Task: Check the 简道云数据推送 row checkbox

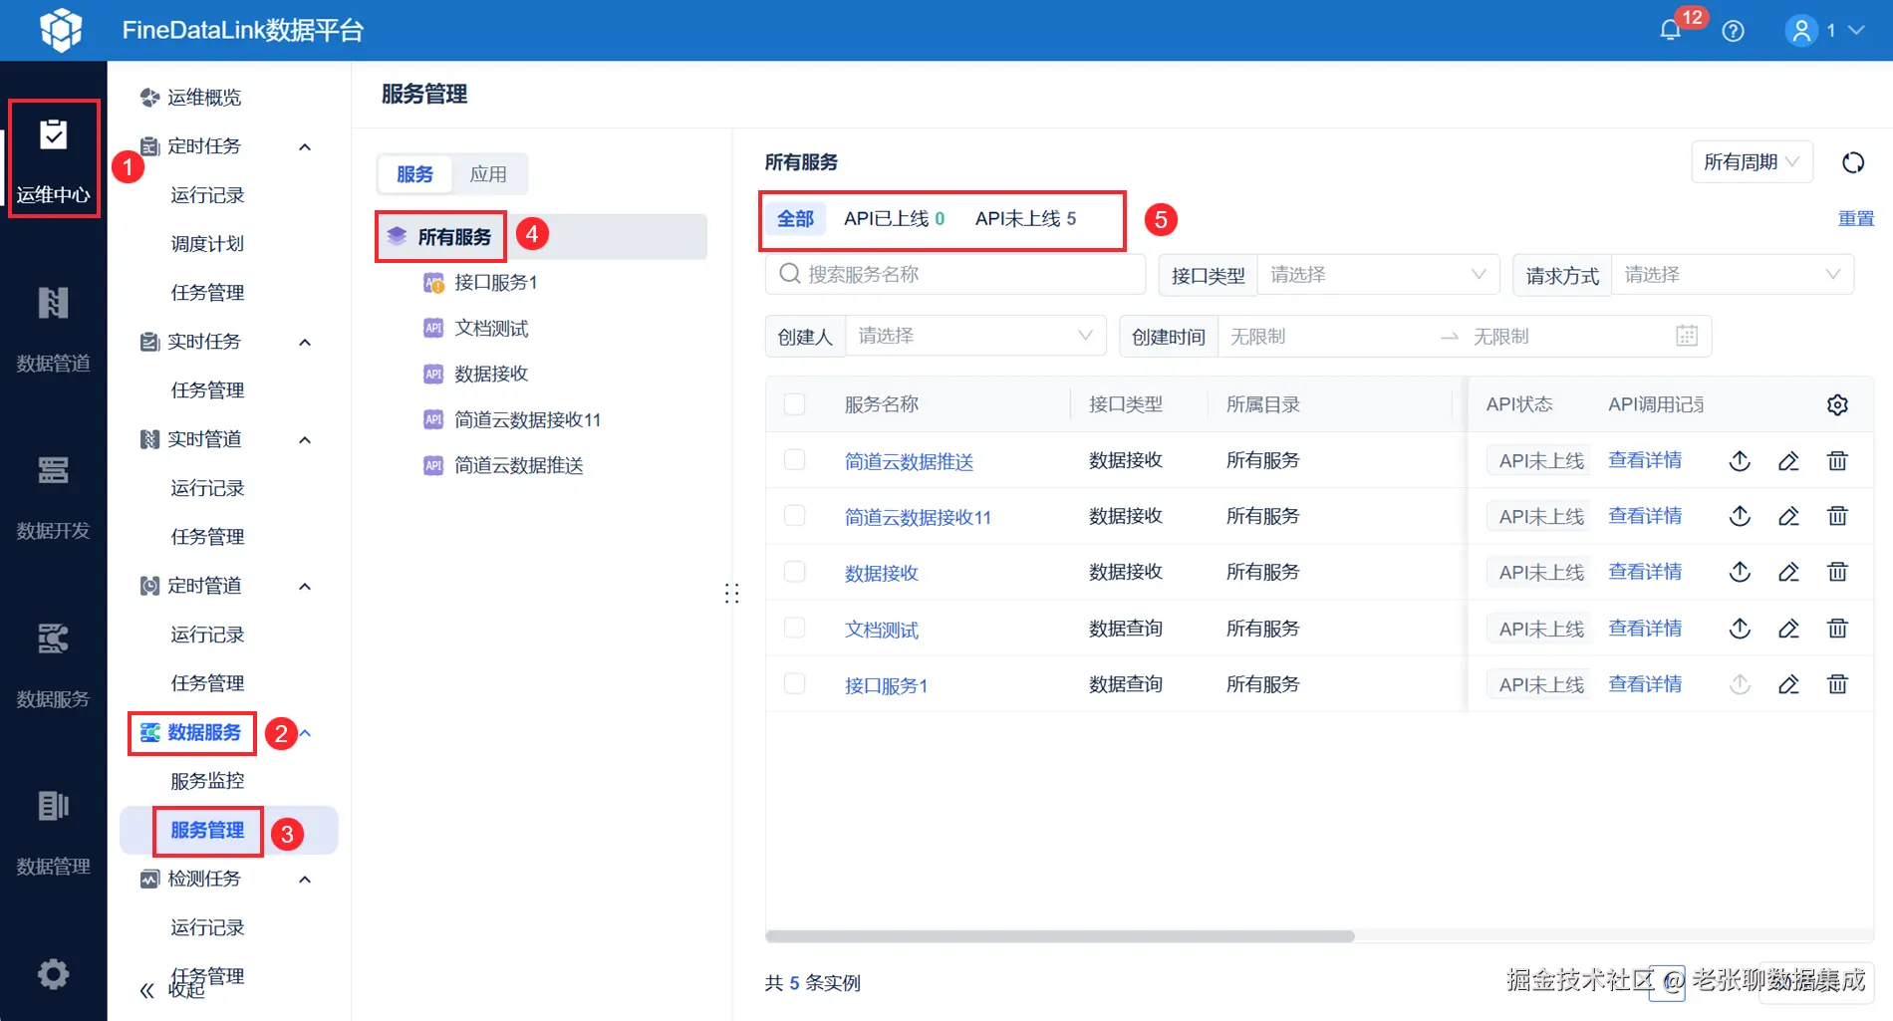Action: point(794,460)
